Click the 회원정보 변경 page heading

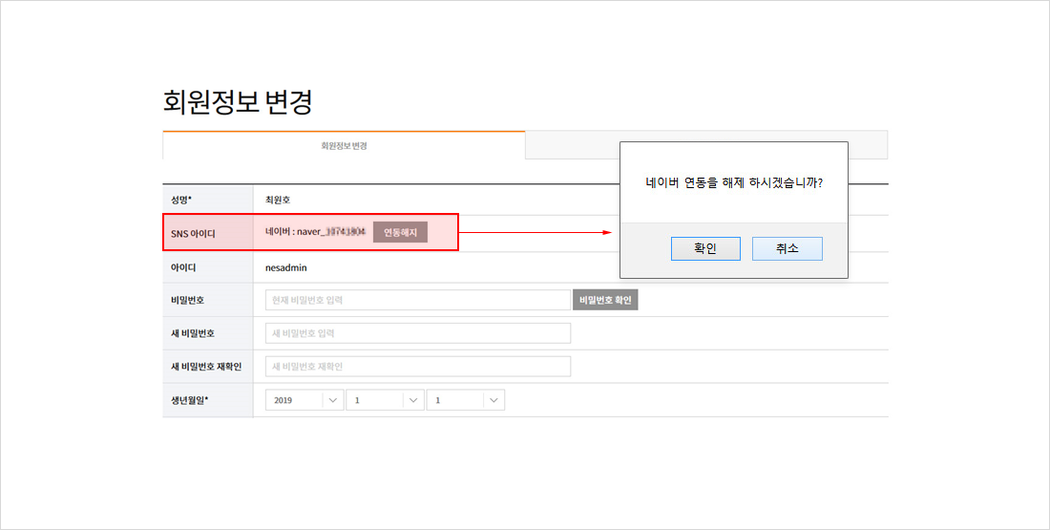(x=238, y=101)
